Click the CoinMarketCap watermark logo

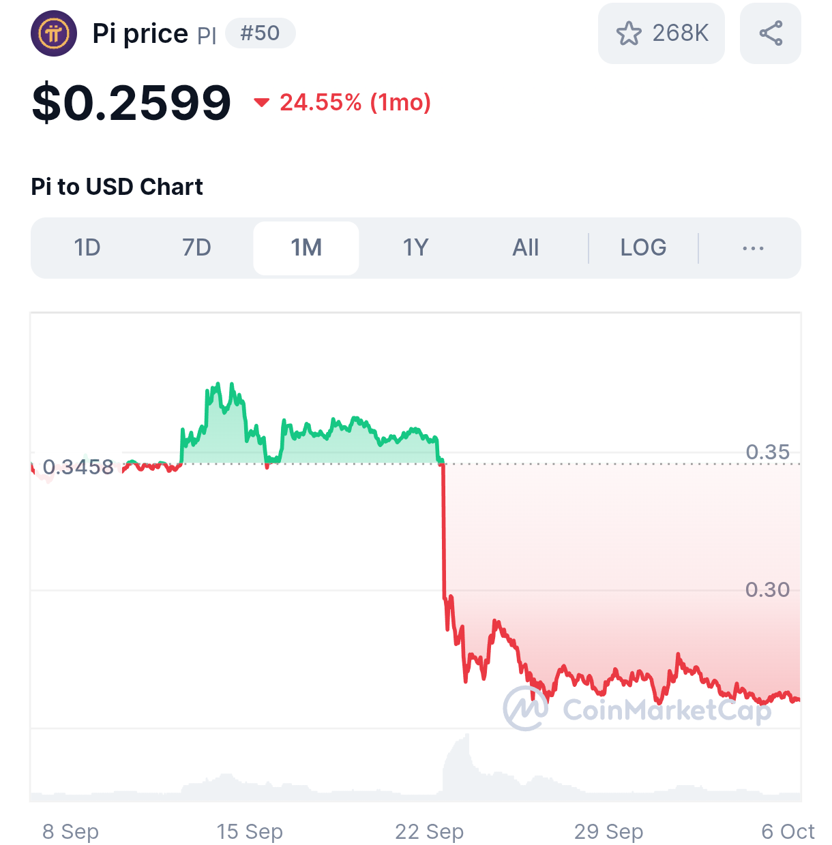pos(526,708)
